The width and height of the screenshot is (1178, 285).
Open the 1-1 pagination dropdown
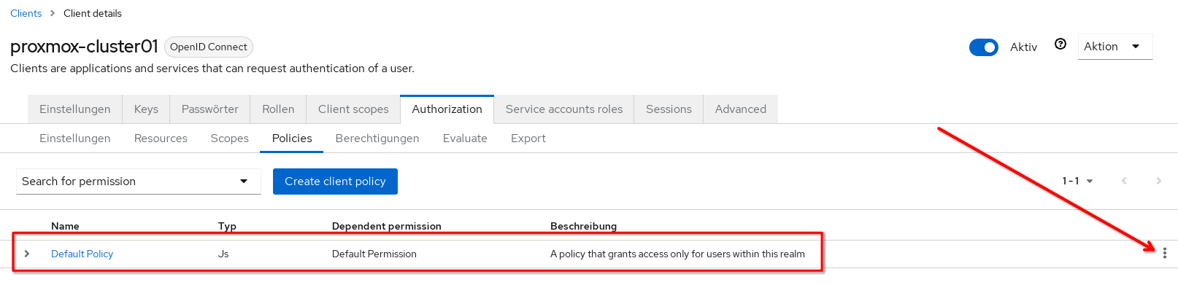(x=1077, y=181)
